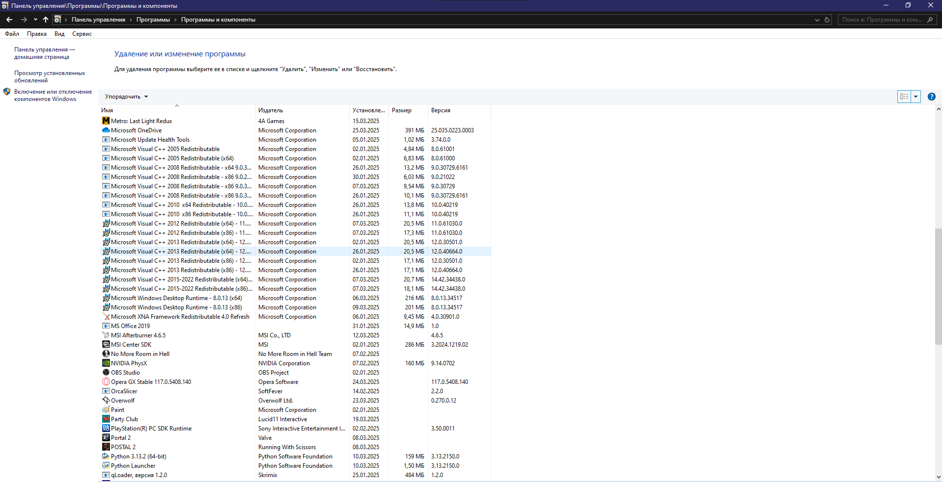Sort by the Версия column header
Image resolution: width=942 pixels, height=482 pixels.
point(459,110)
